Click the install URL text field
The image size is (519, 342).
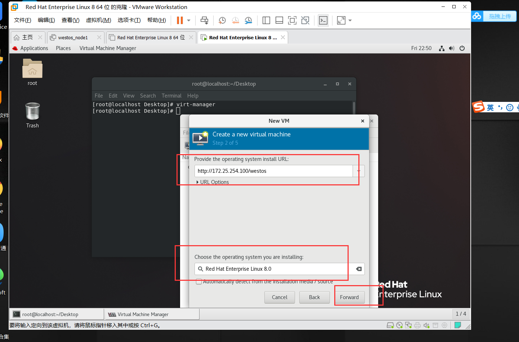click(x=273, y=171)
